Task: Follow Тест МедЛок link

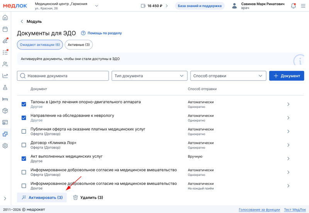Action: (x=295, y=210)
